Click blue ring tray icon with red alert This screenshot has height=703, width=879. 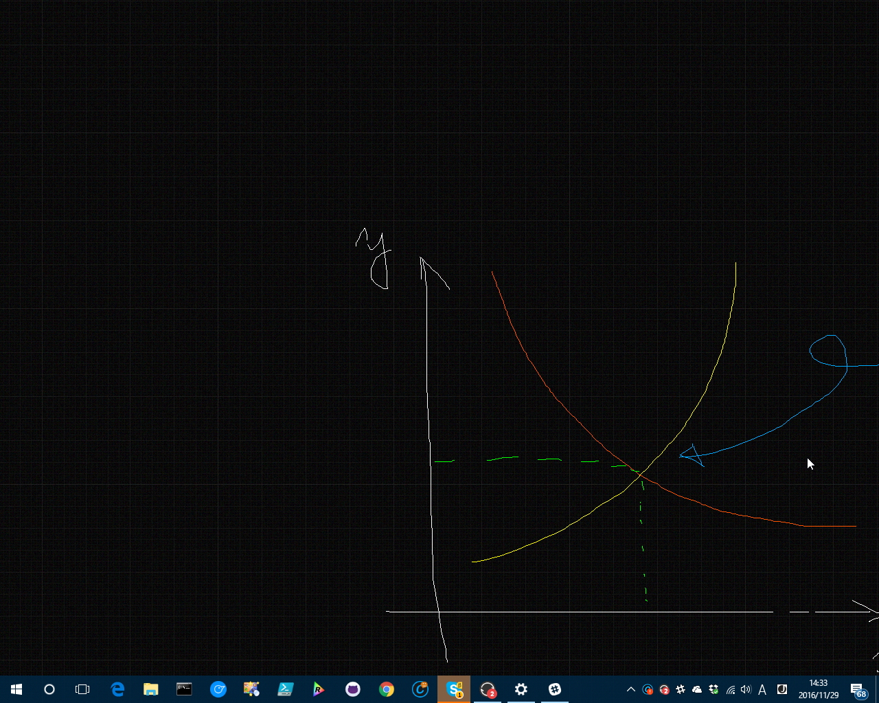coord(648,689)
